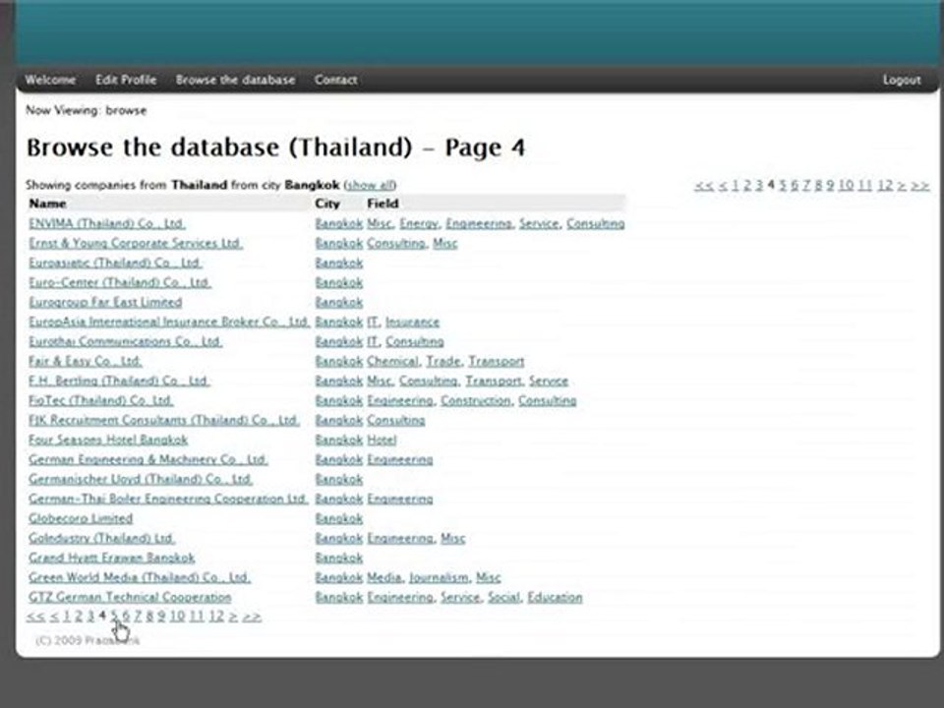Open German Engineering & Machinery Co., Ltd.
Screen dimensions: 944x708
[x=148, y=459]
